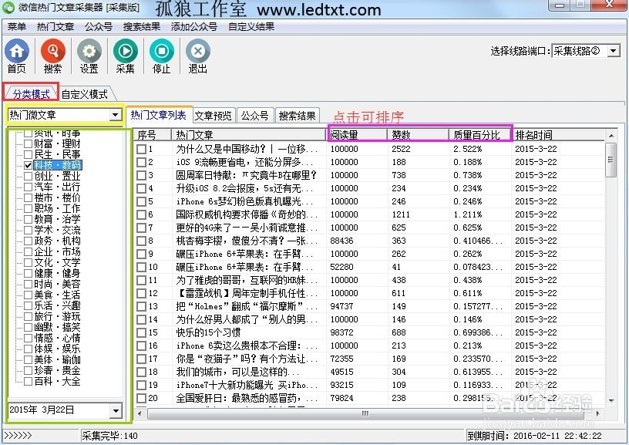Viewport: 629px width, 445px height.
Task: Click the 88436 read count cell
Action: point(341,241)
